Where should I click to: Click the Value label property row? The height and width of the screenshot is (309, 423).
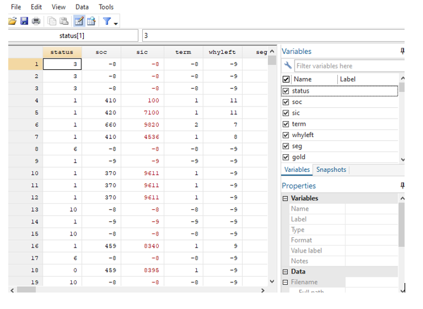(x=344, y=251)
